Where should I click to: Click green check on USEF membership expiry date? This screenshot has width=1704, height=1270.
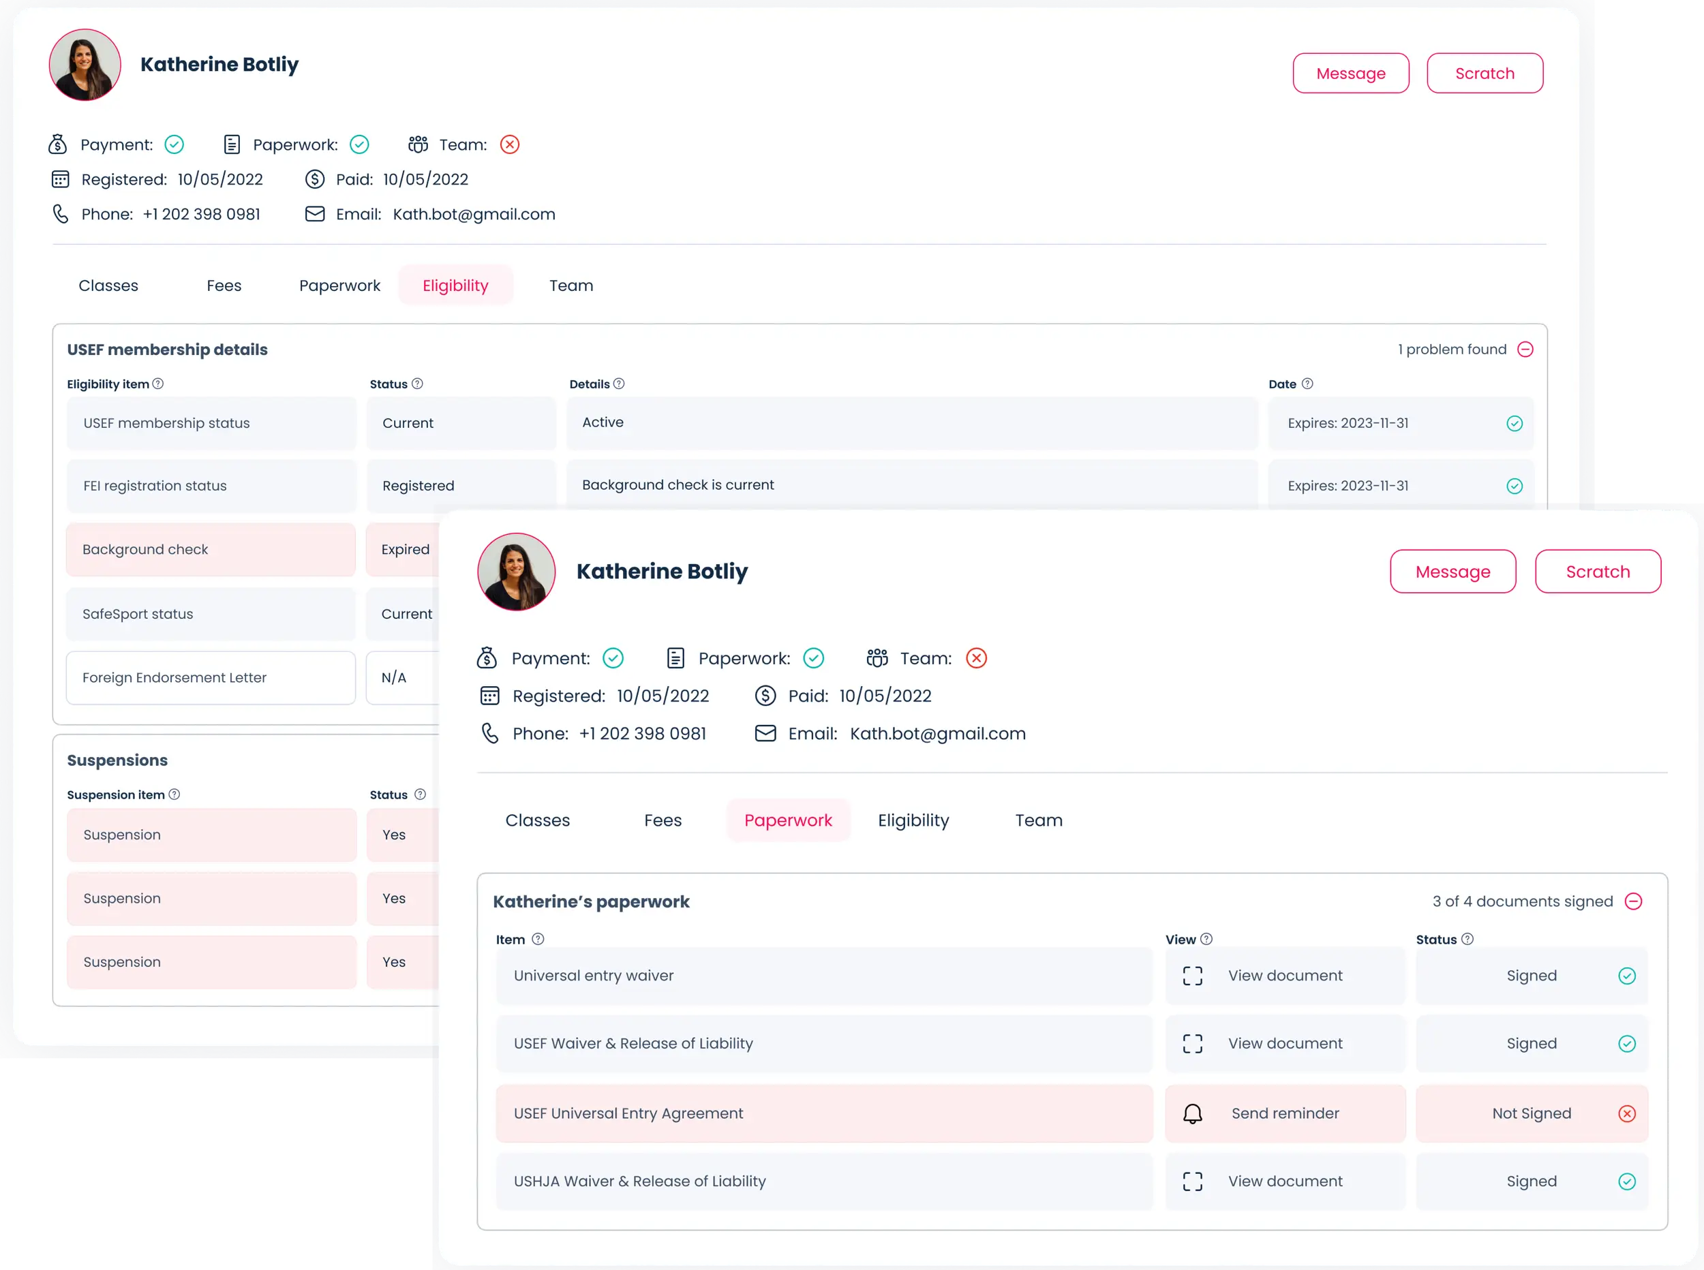1515,424
